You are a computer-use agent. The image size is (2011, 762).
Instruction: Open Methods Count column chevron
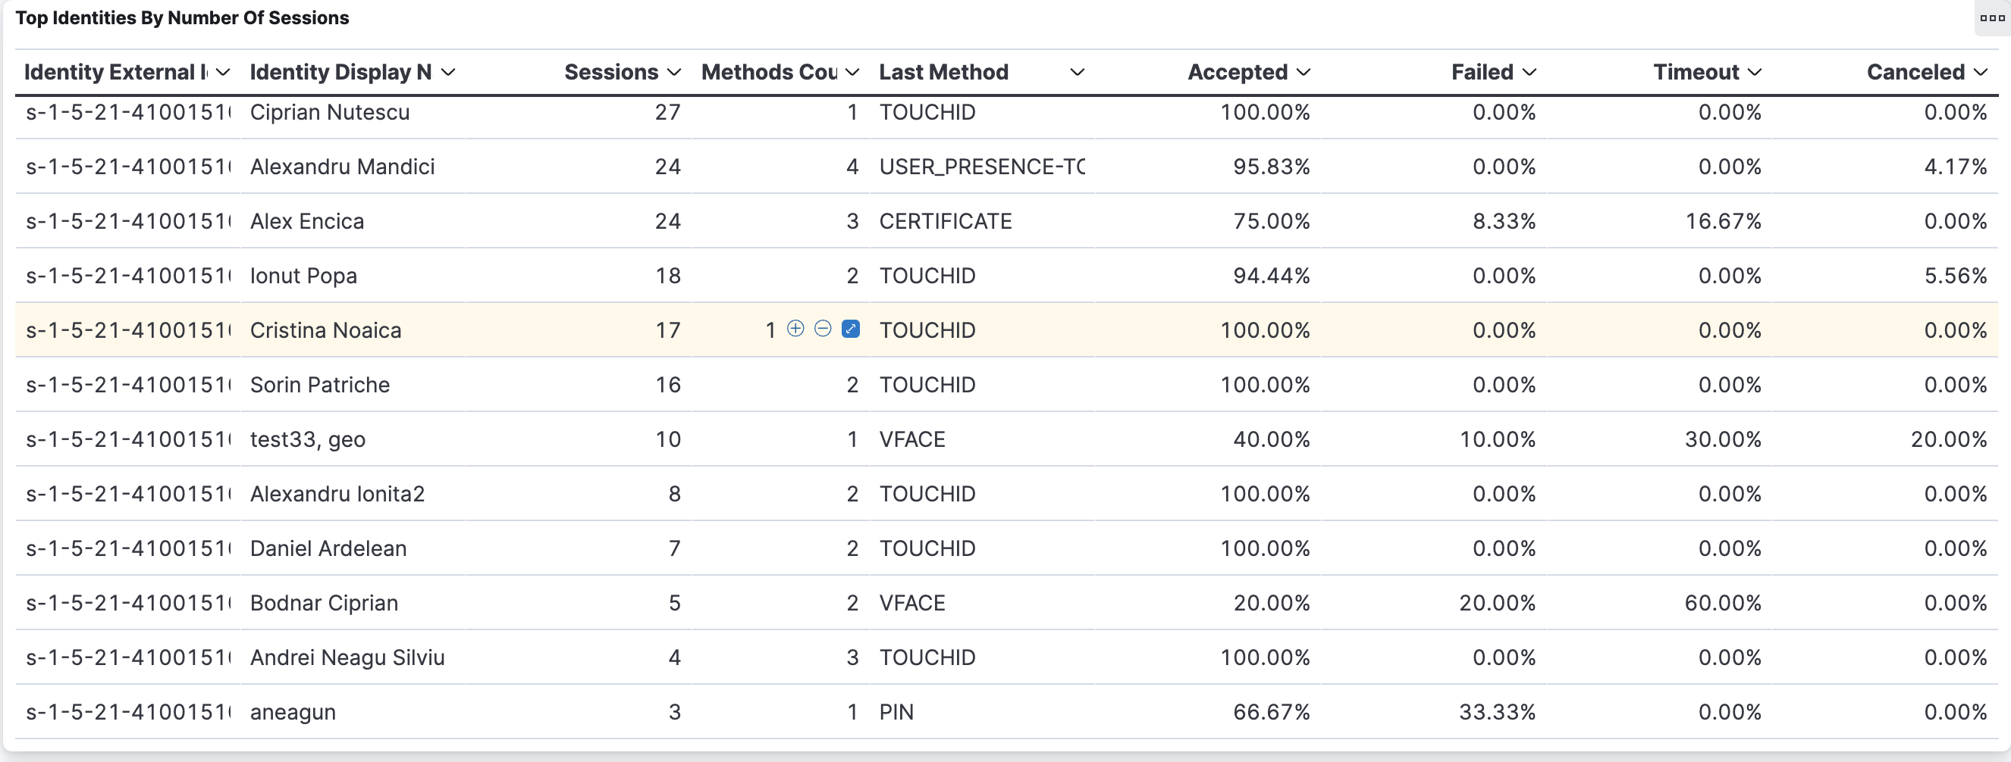pos(852,73)
